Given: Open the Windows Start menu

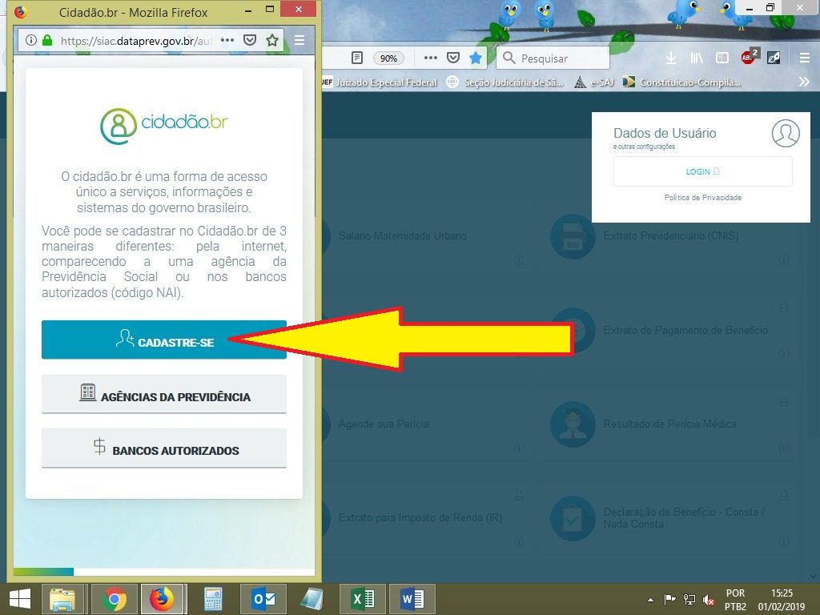Looking at the screenshot, I should [20, 599].
